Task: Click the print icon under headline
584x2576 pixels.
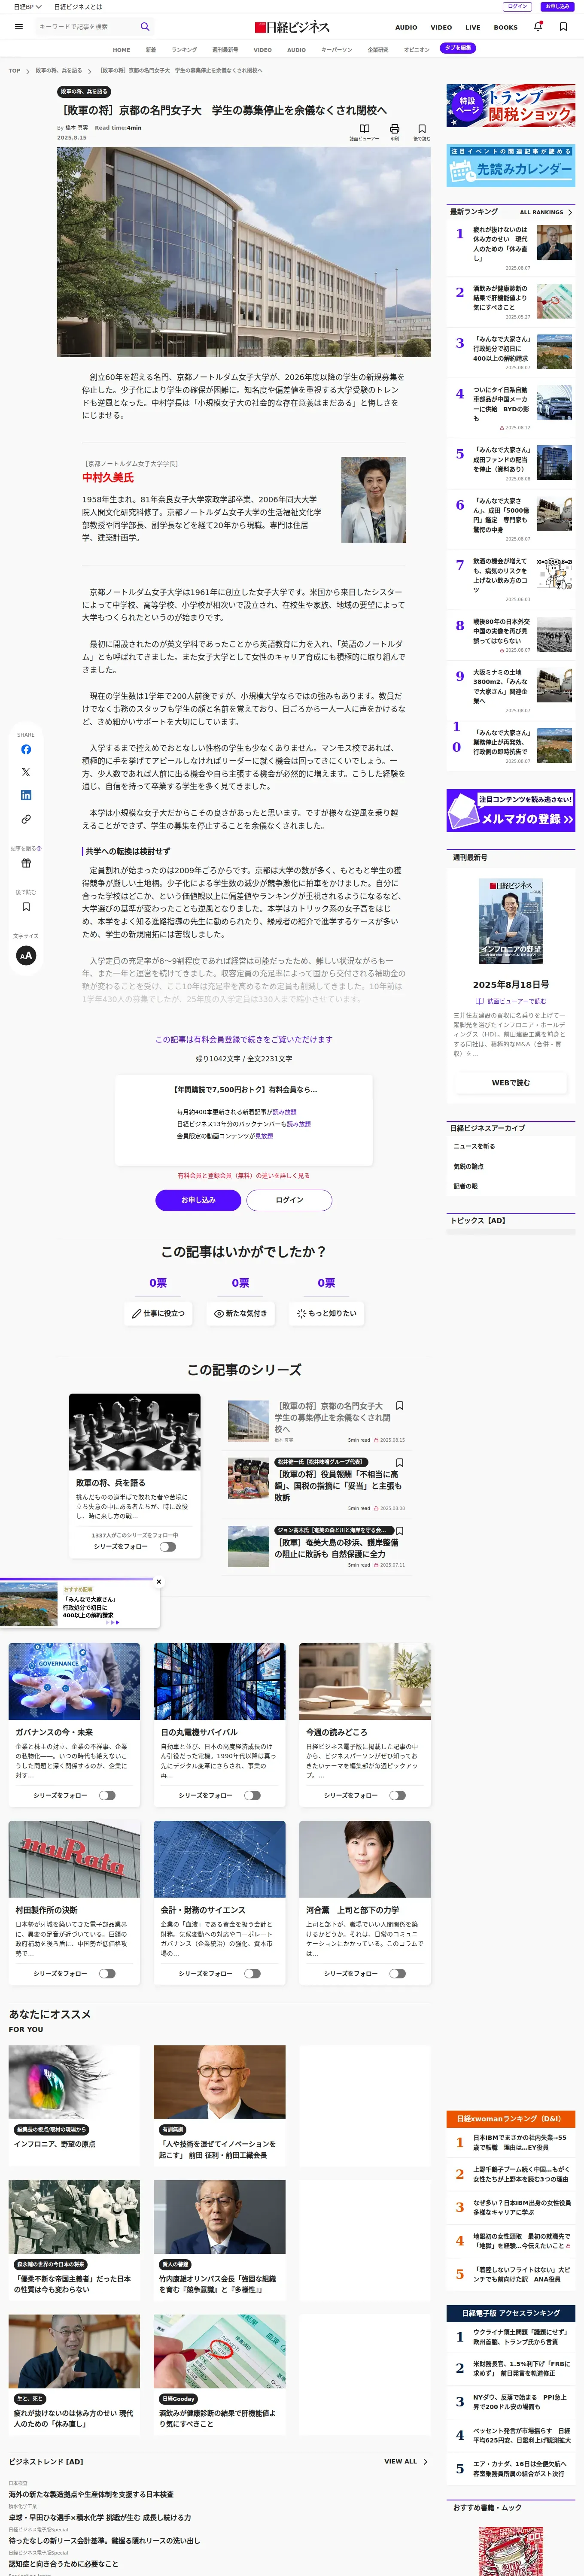Action: [x=394, y=129]
